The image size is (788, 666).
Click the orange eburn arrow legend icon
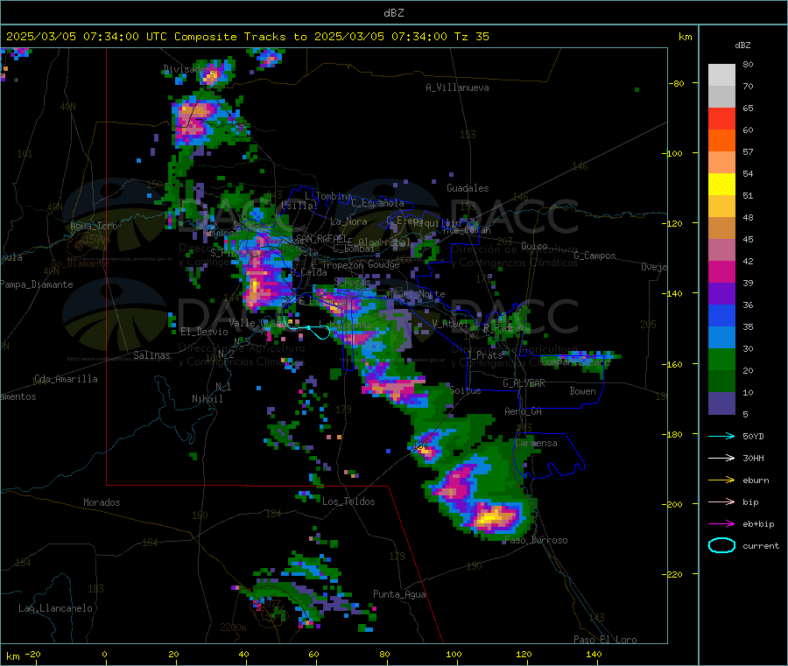721,480
